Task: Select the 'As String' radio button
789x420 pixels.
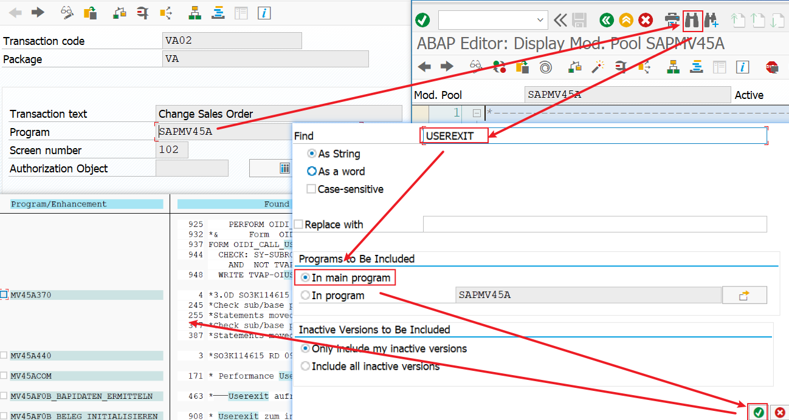Action: (x=312, y=154)
